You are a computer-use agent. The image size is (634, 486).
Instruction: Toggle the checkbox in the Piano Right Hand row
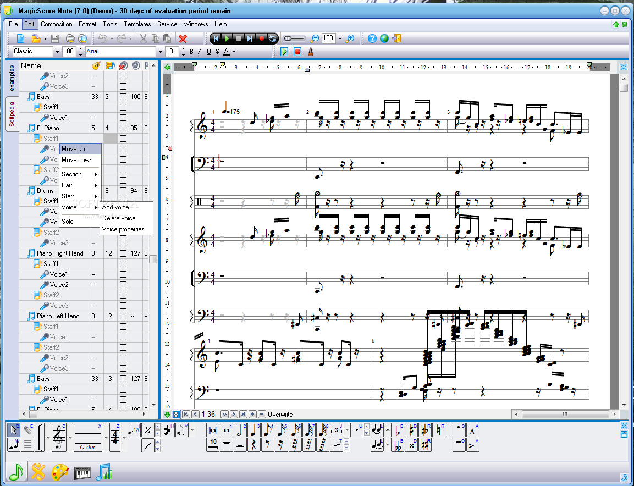123,253
